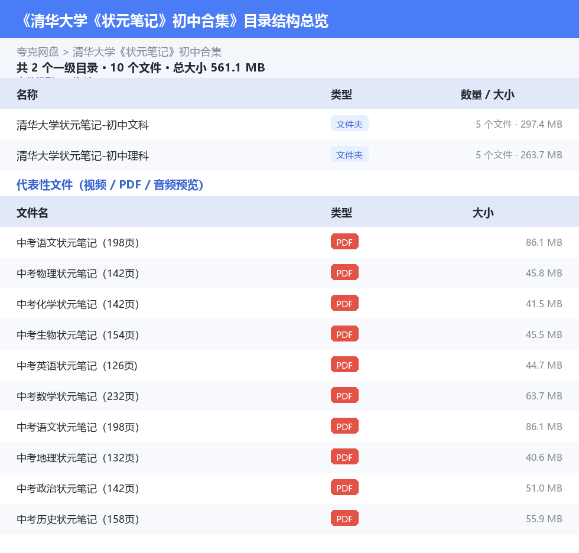Select the 44.7 MB size value

[x=544, y=365]
